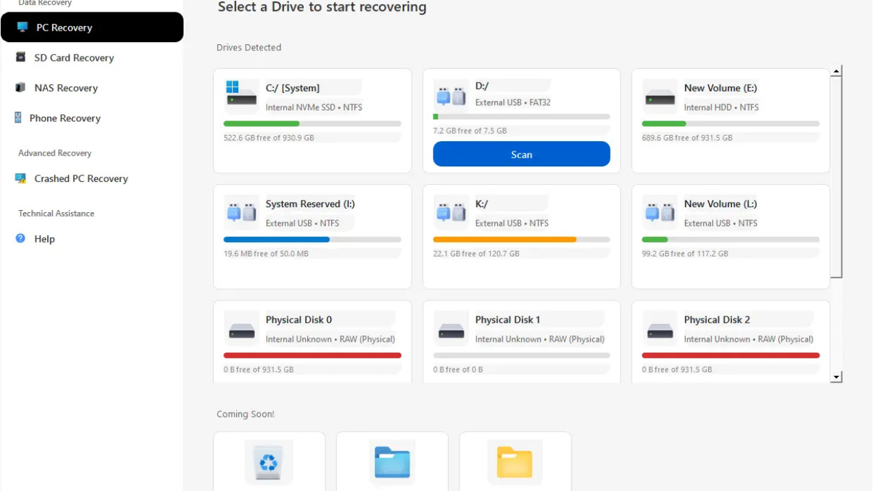Select the New Volume (E:) drive card
The image size is (874, 491).
730,120
